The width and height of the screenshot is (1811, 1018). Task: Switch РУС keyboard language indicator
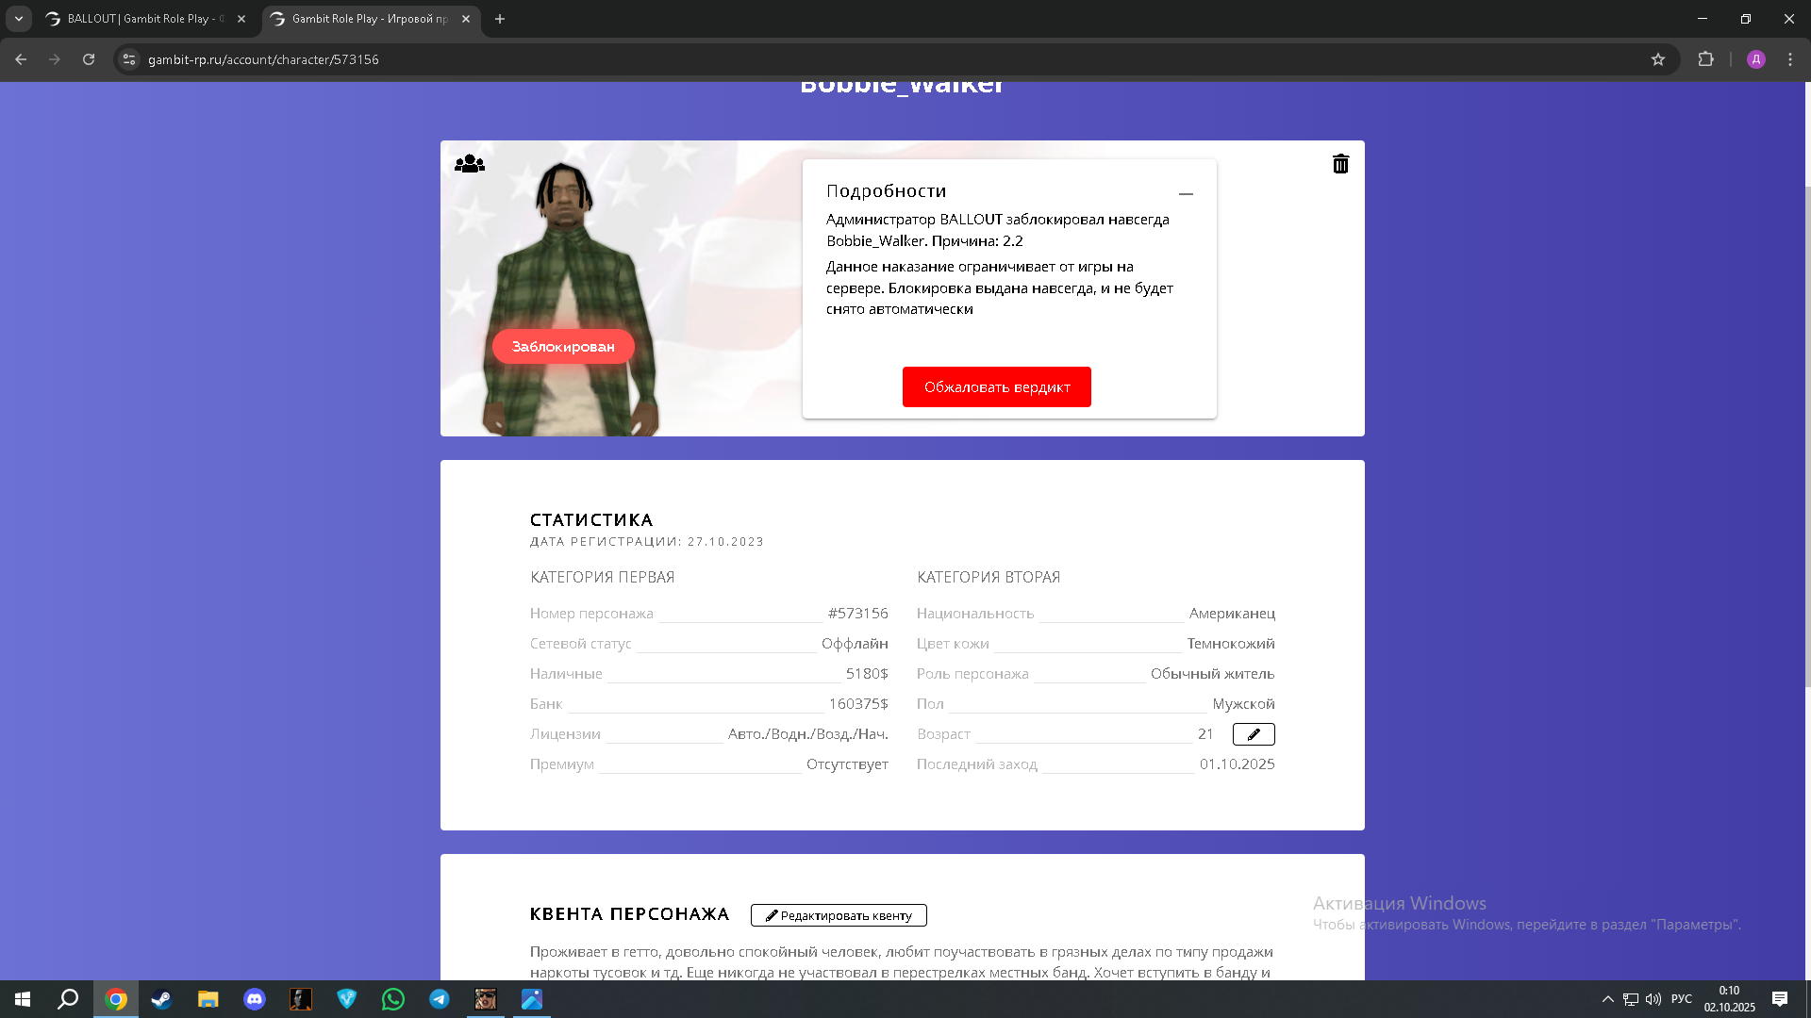(x=1681, y=999)
